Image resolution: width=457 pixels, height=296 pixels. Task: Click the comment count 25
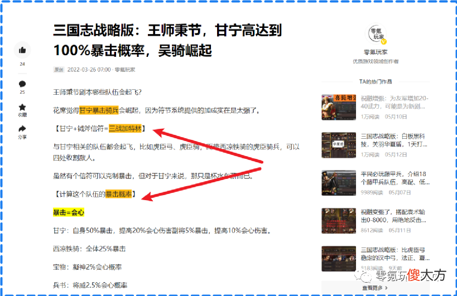pos(22,92)
